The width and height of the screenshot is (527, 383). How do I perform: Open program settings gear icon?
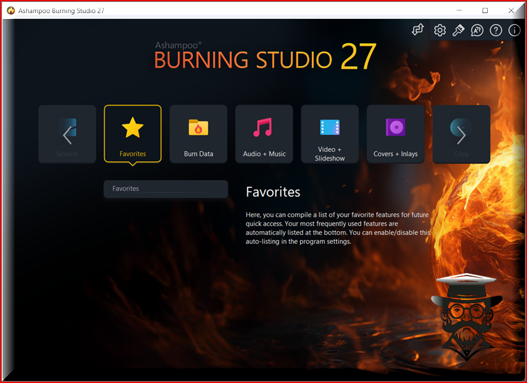coord(439,30)
